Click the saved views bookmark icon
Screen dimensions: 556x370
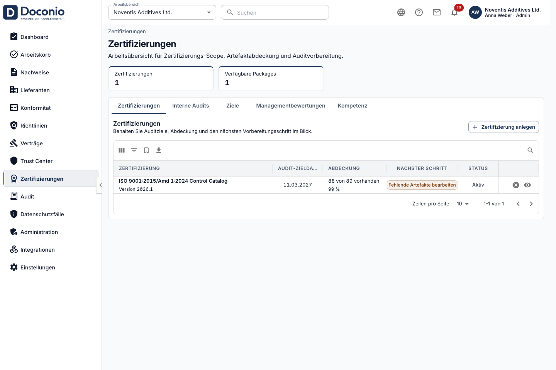coord(146,150)
